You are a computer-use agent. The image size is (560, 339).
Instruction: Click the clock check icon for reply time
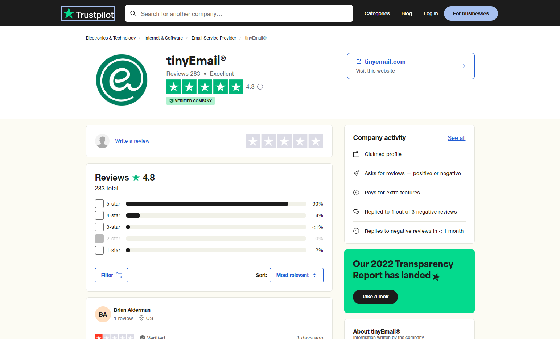(x=356, y=231)
